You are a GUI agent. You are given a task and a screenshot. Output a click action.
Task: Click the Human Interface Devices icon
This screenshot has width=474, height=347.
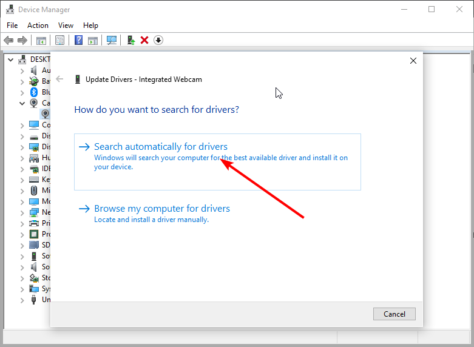(34, 158)
